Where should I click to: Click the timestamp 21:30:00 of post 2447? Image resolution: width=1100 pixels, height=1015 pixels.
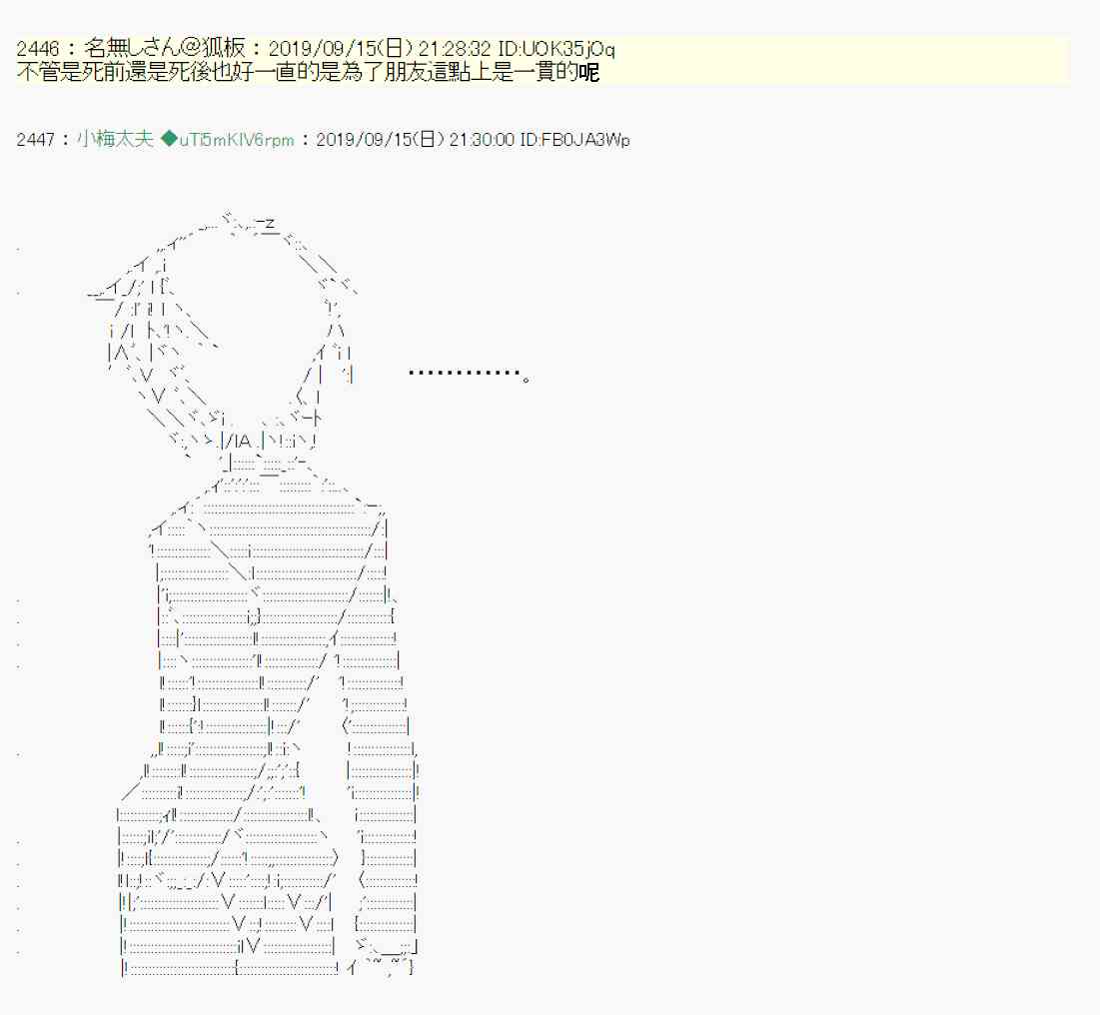coord(484,140)
